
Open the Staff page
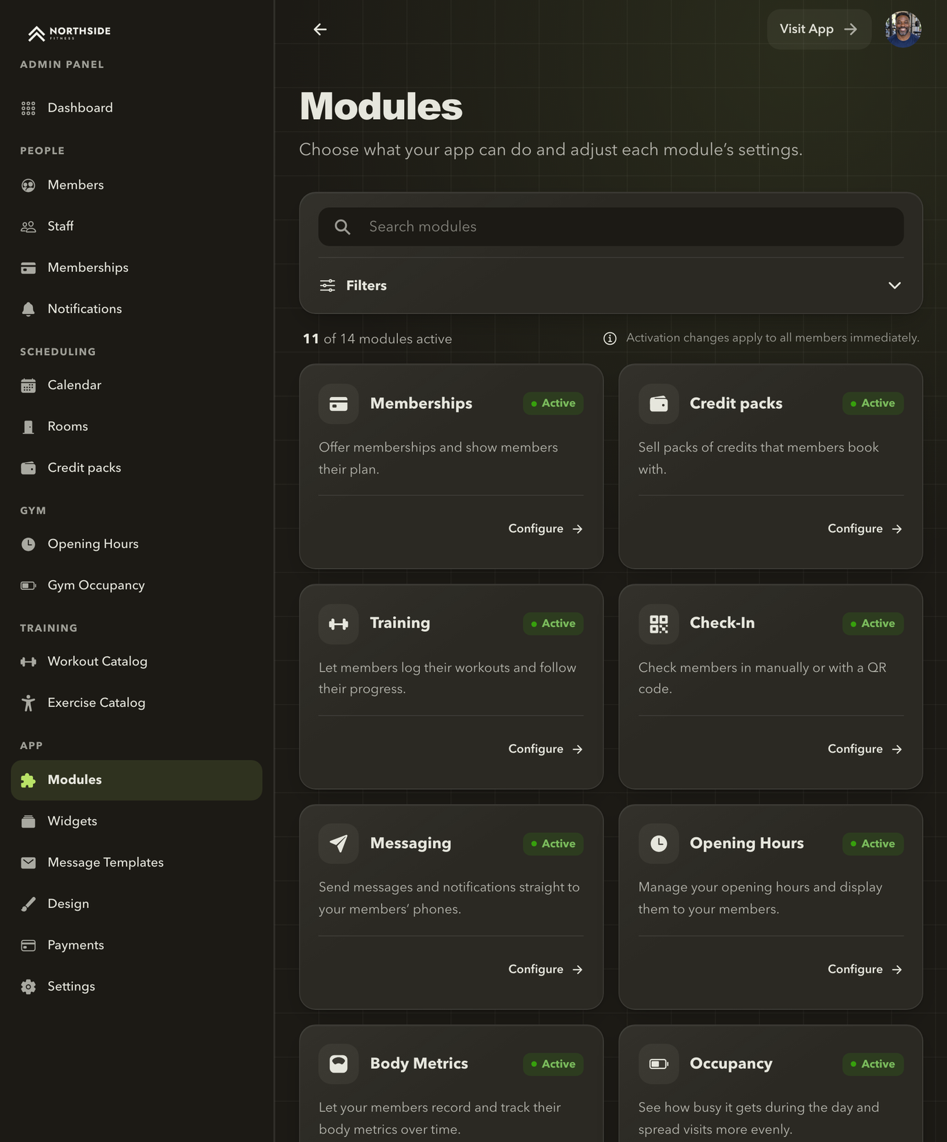click(136, 226)
